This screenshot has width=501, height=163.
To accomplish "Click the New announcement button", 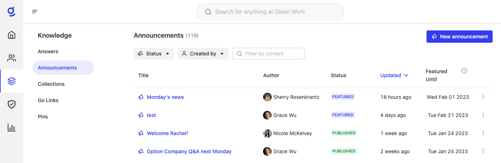I will 459,37.
